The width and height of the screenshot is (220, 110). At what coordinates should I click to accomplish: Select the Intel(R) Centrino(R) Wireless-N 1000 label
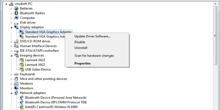pos(51,107)
